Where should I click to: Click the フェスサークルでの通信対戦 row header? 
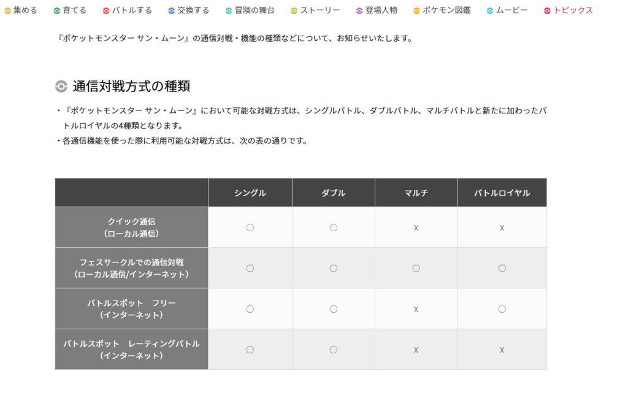[131, 268]
